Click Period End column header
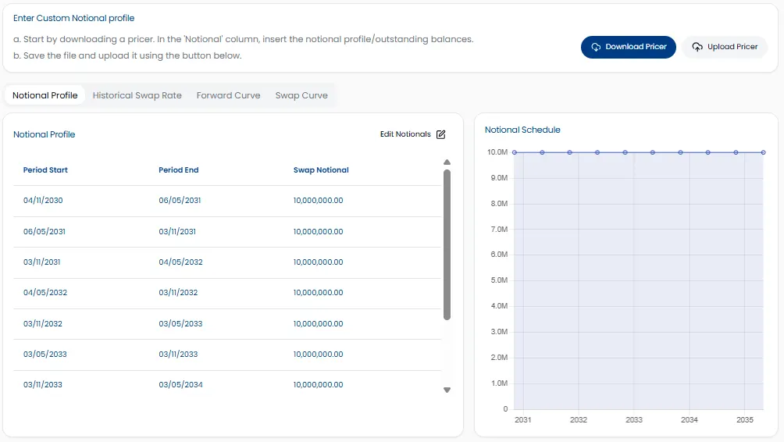This screenshot has width=784, height=442. point(179,170)
